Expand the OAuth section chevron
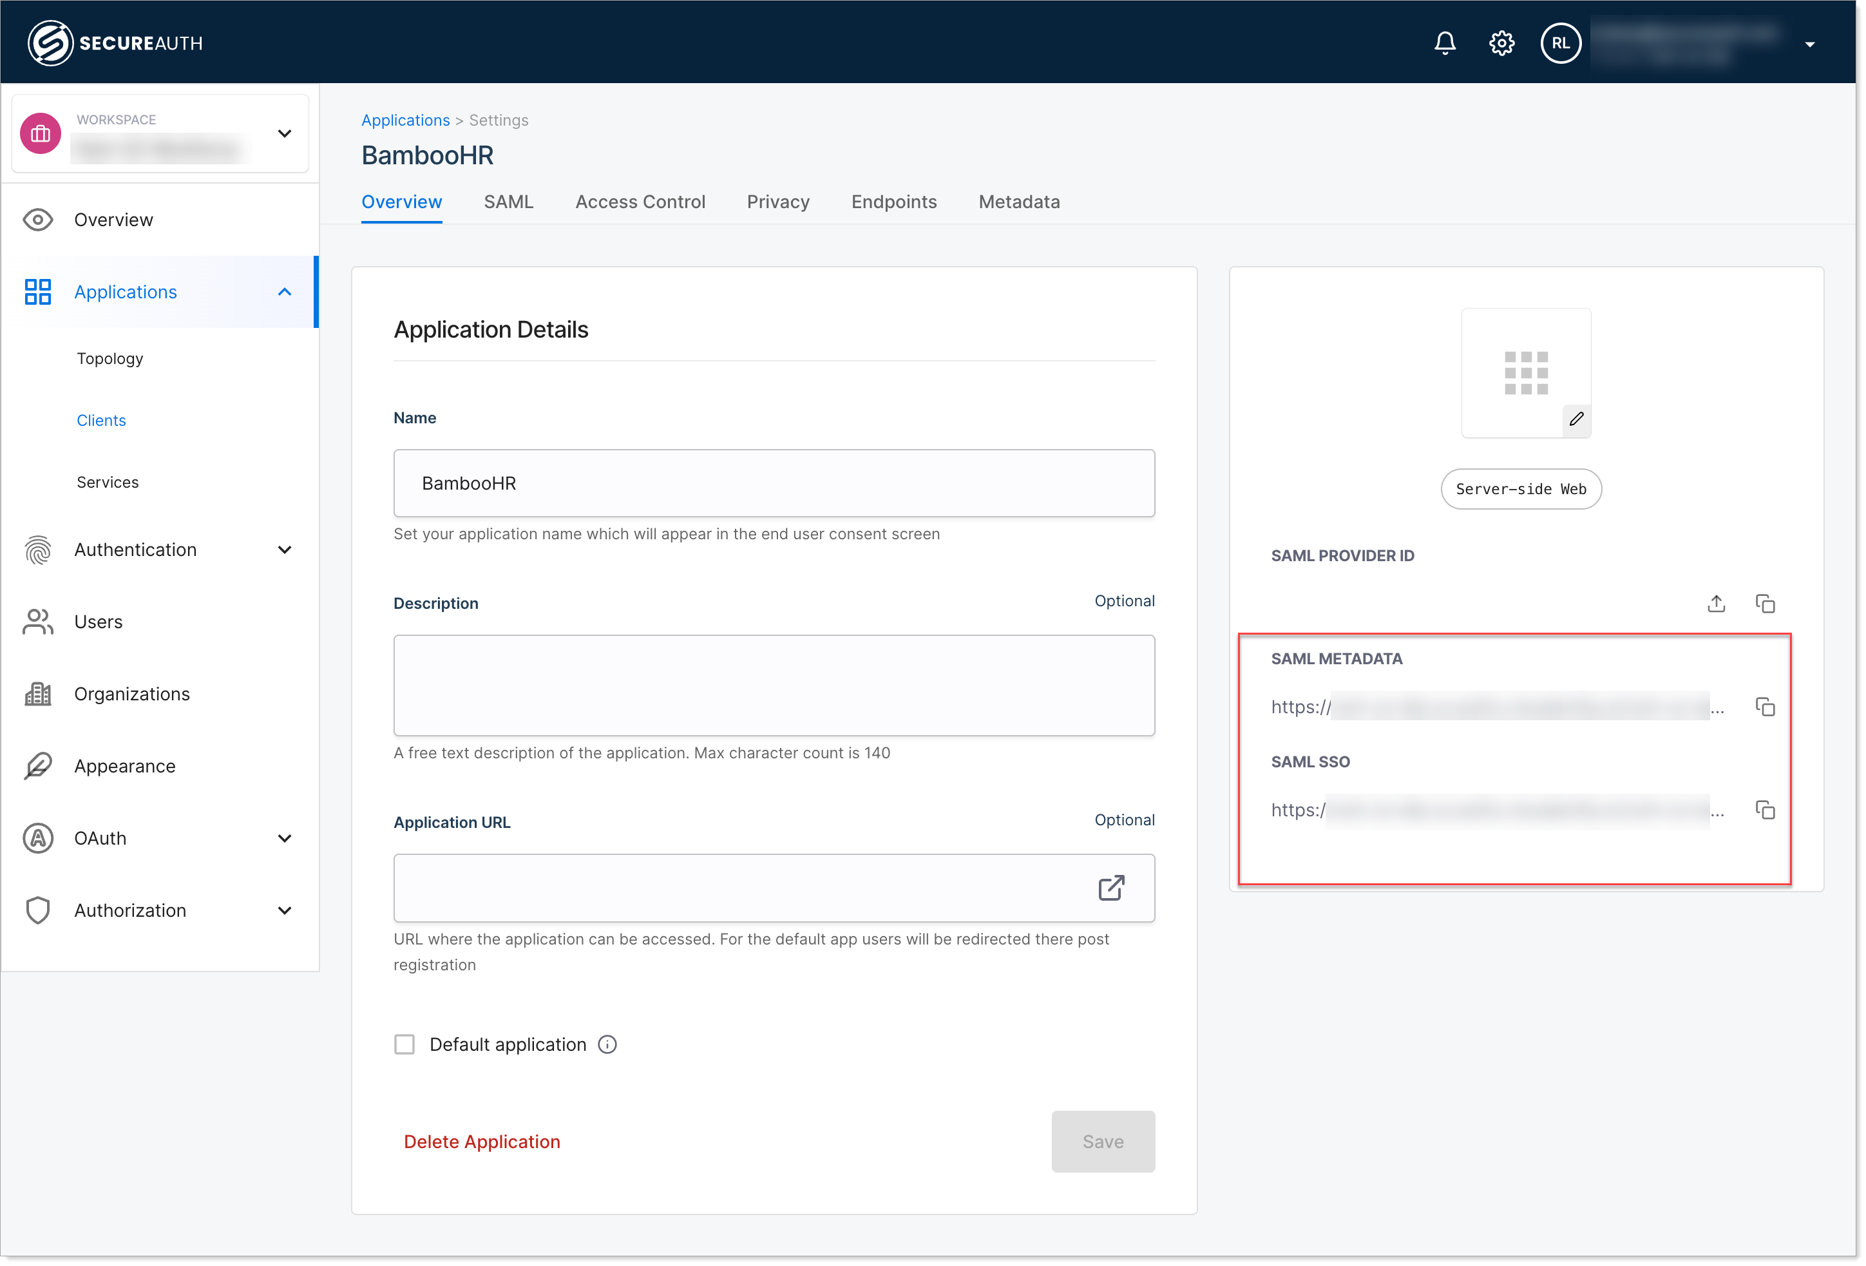The image size is (1866, 1266). click(284, 838)
